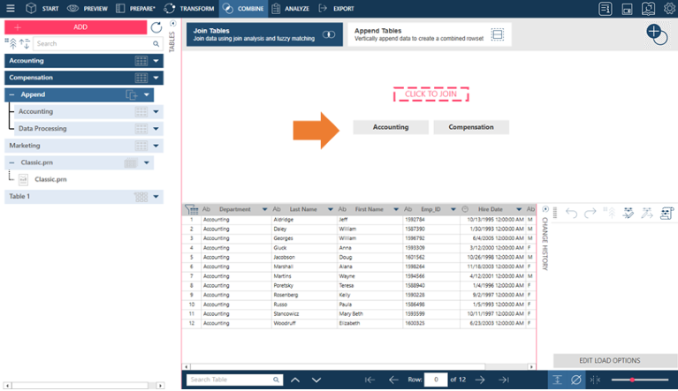Collapse the CHANGE HISTORY panel
Screen dimensions: 678x391
pos(545,209)
